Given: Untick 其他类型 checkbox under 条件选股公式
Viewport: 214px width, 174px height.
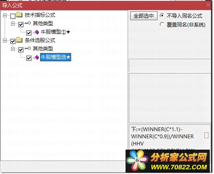Looking at the screenshot, I should (x=21, y=50).
